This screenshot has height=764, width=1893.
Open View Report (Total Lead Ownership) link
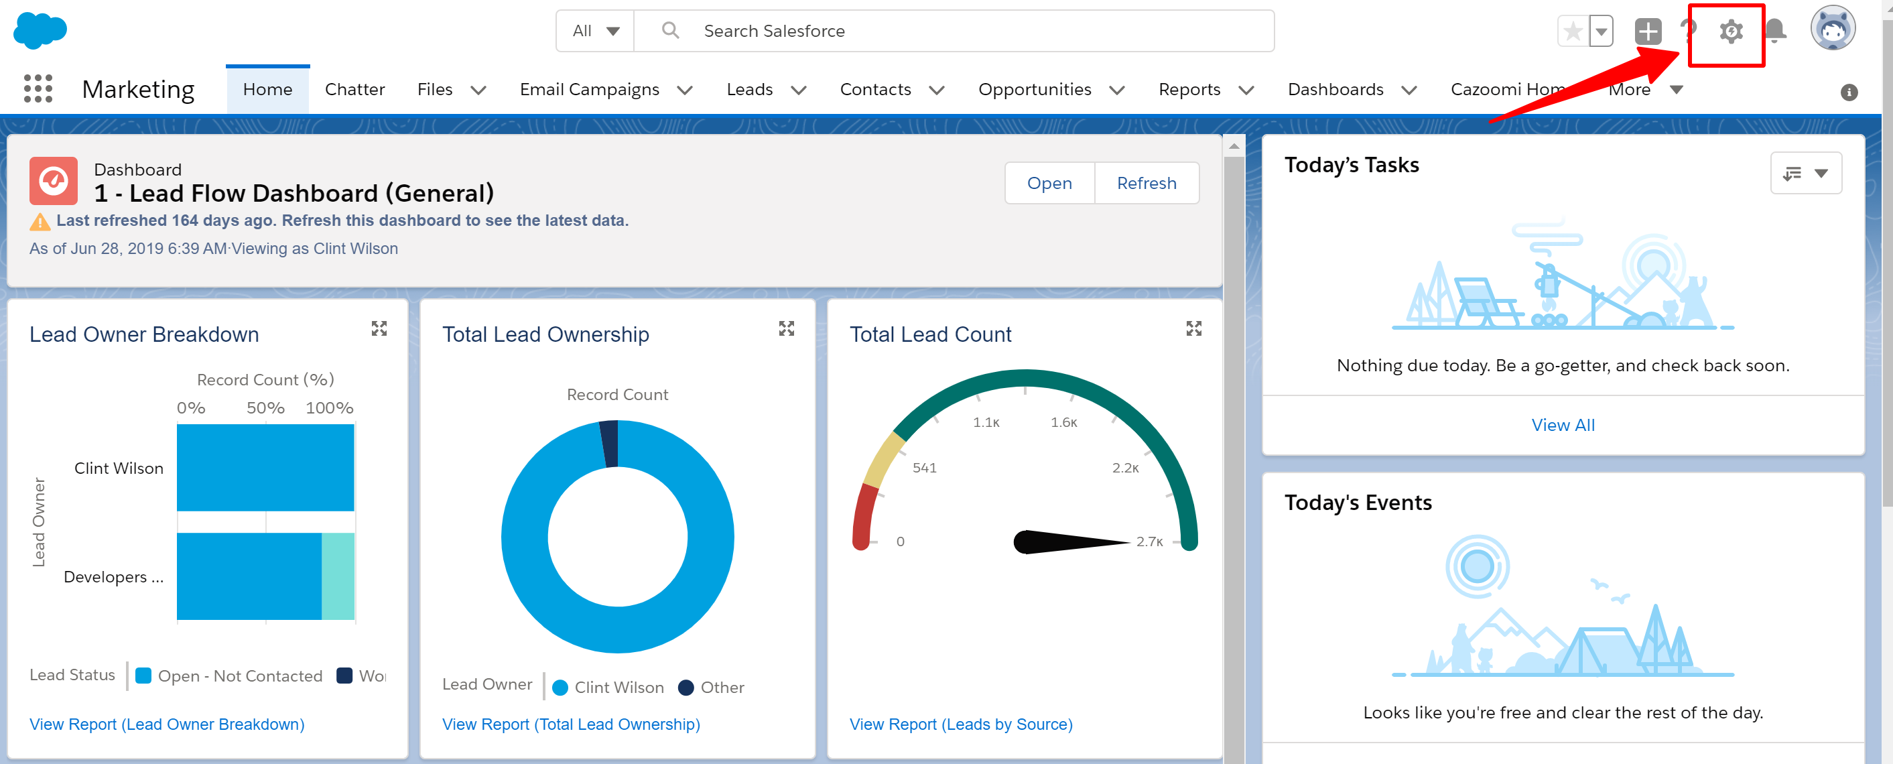pyautogui.click(x=571, y=724)
